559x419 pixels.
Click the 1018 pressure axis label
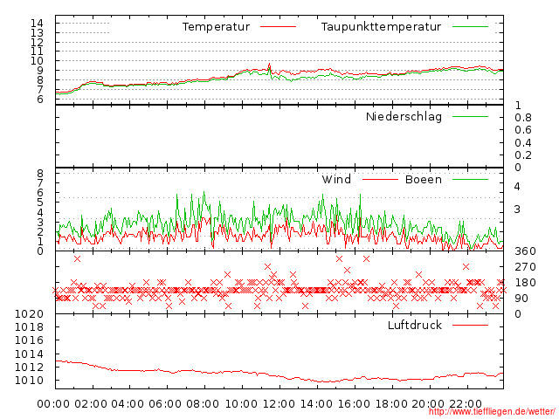[x=29, y=327]
